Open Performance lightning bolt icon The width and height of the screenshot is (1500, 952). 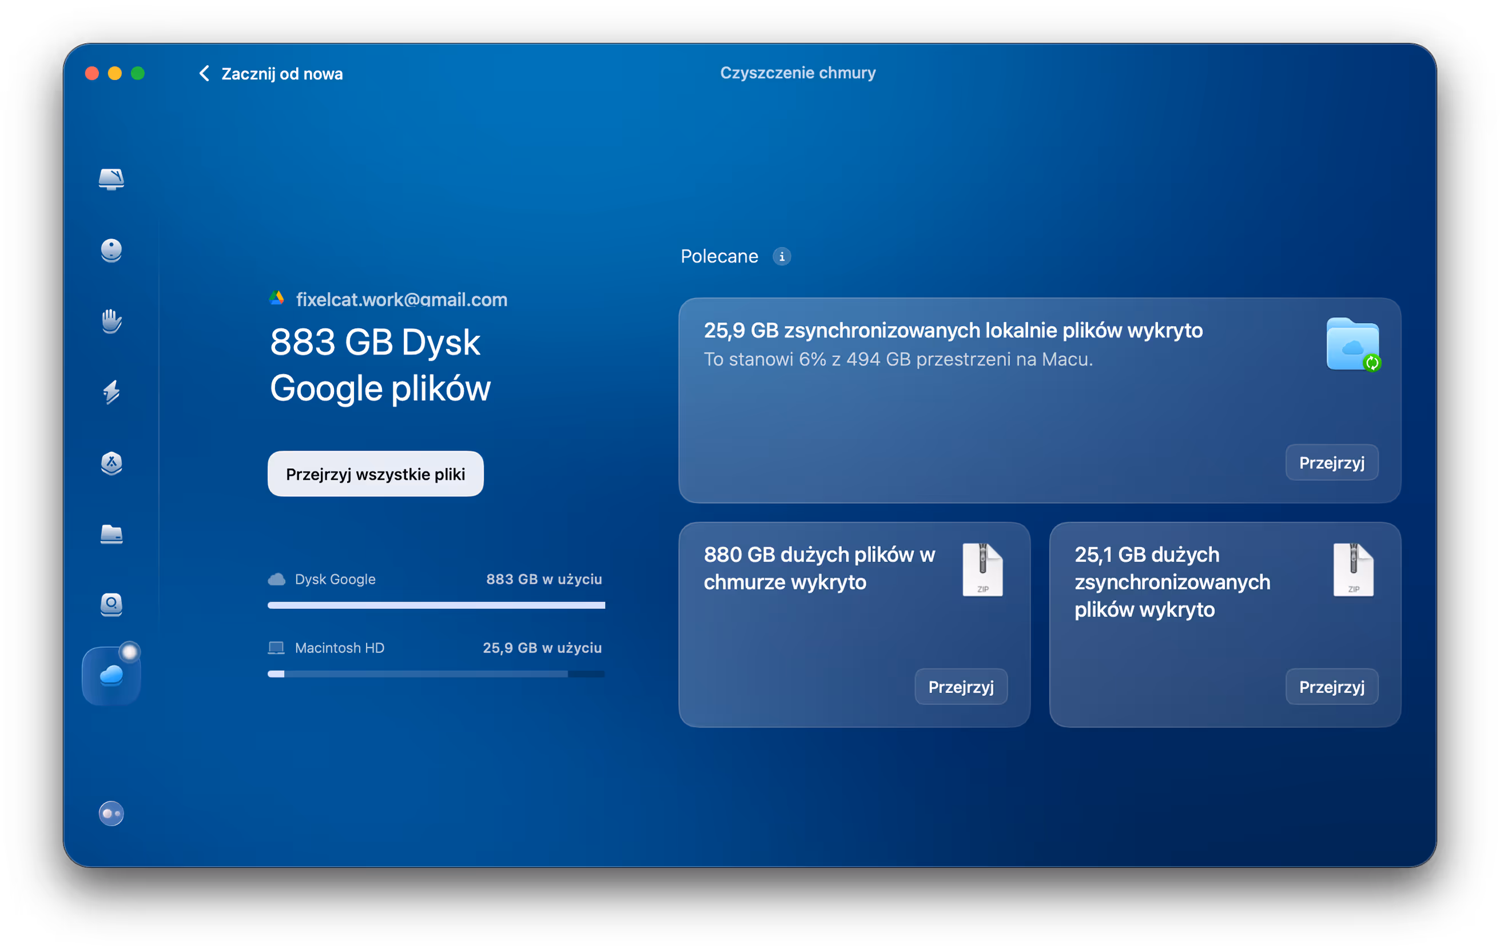click(112, 392)
